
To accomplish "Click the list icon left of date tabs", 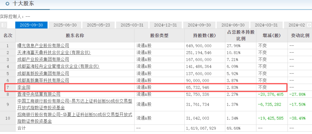I will click(3, 25).
